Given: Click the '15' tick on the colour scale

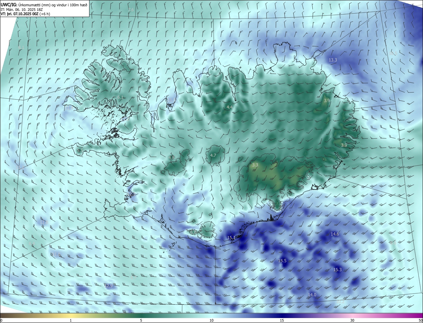Looking at the screenshot, I should [x=282, y=320].
